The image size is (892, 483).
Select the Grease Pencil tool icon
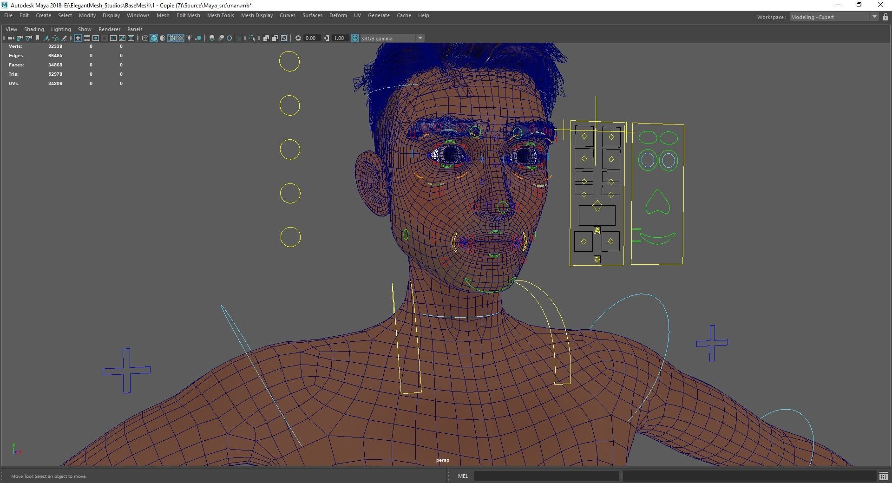click(x=64, y=38)
